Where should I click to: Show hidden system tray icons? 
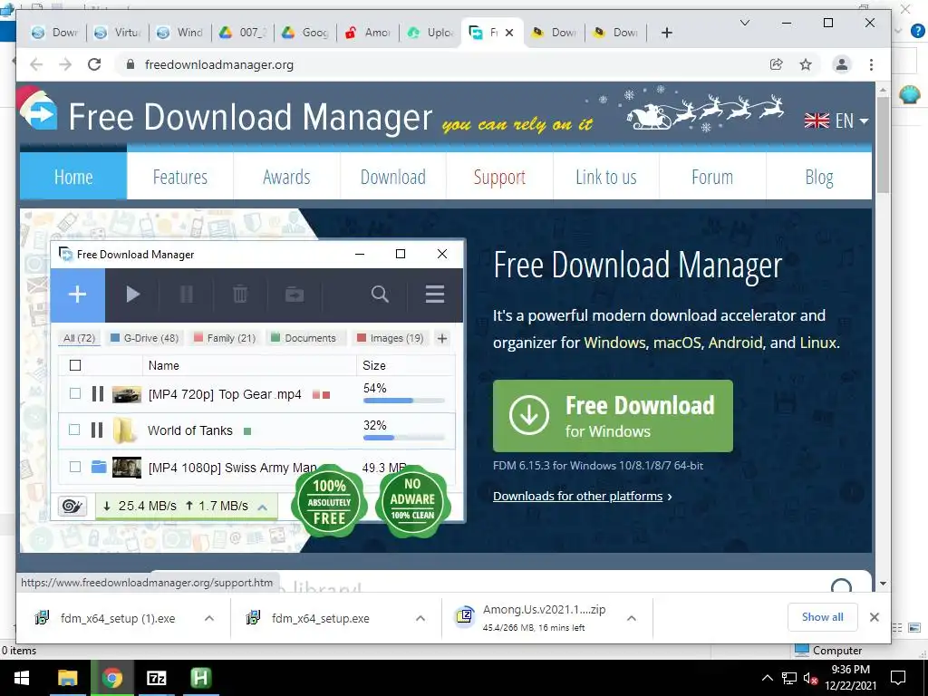pyautogui.click(x=767, y=678)
